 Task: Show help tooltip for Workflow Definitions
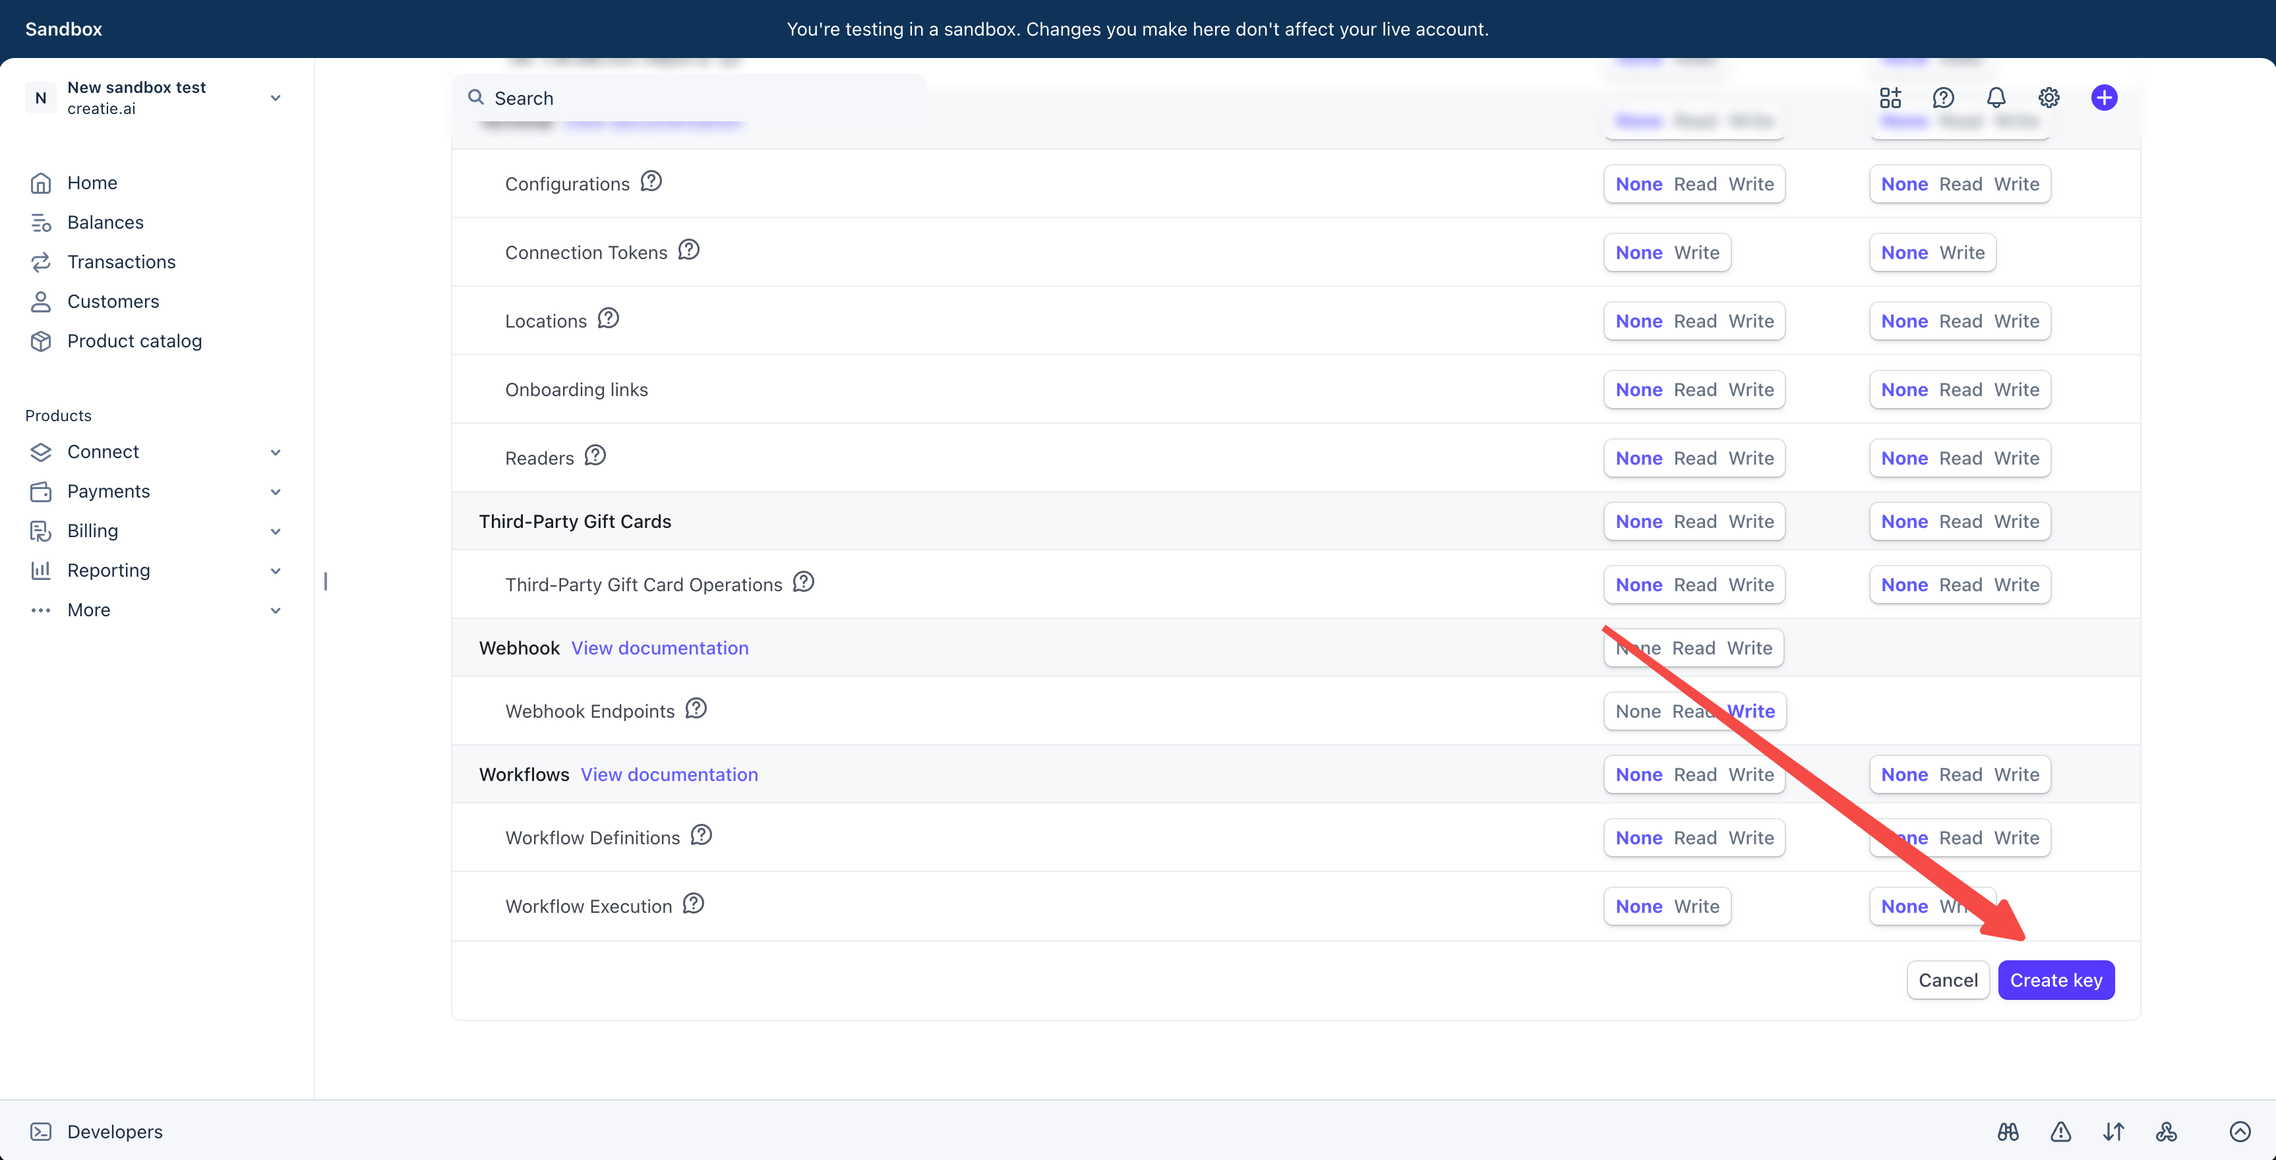(x=702, y=835)
